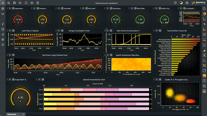
Task: Enter fullscreen mode with the expand icon
Action: click(x=26, y=3)
